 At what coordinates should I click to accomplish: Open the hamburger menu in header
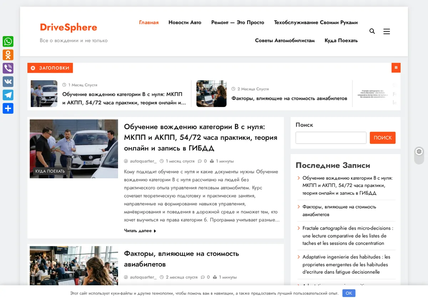pos(387,31)
